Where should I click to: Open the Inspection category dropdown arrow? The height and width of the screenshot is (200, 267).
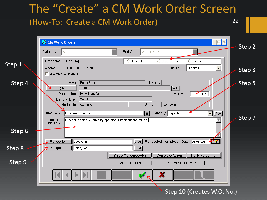210,113
